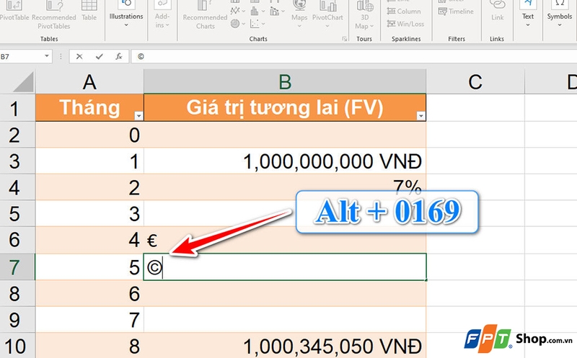Screen dimensions: 577x358
Task: Click the PivotTable button in the ribbon
Action: tap(14, 11)
